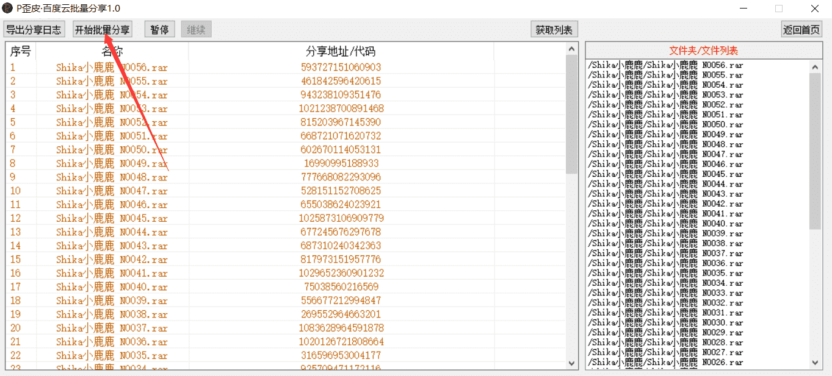Click the 导出分享日志 button
Image resolution: width=832 pixels, height=376 pixels.
coord(34,30)
